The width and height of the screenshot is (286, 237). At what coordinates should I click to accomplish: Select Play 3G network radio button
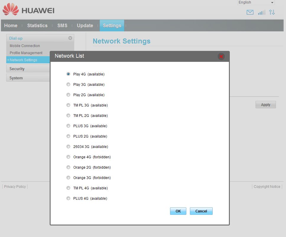click(x=68, y=85)
